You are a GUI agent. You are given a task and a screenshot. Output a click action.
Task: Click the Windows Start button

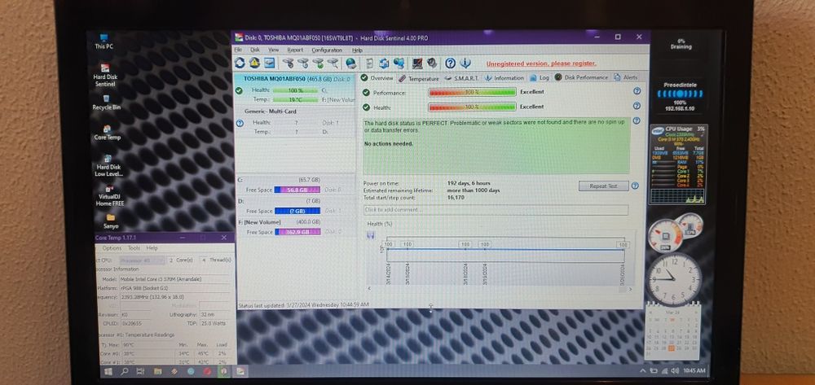pyautogui.click(x=109, y=371)
